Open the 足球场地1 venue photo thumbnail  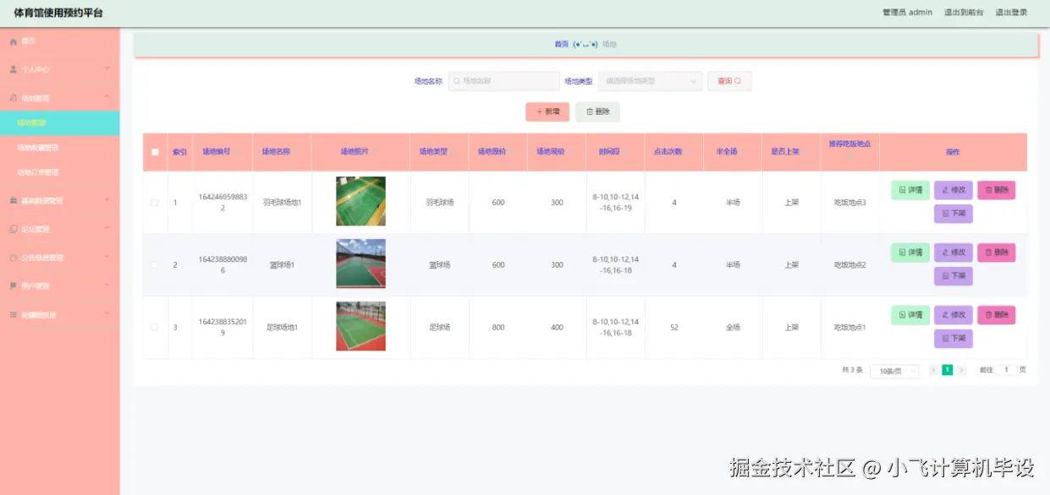(360, 326)
